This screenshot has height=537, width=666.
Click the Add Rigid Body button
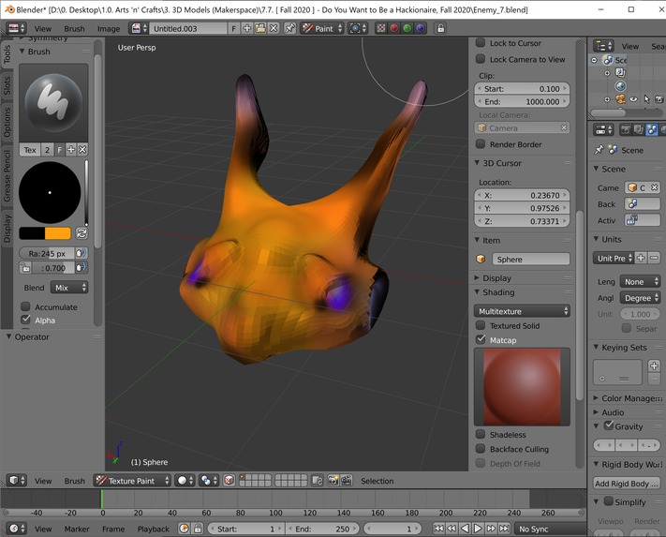627,484
